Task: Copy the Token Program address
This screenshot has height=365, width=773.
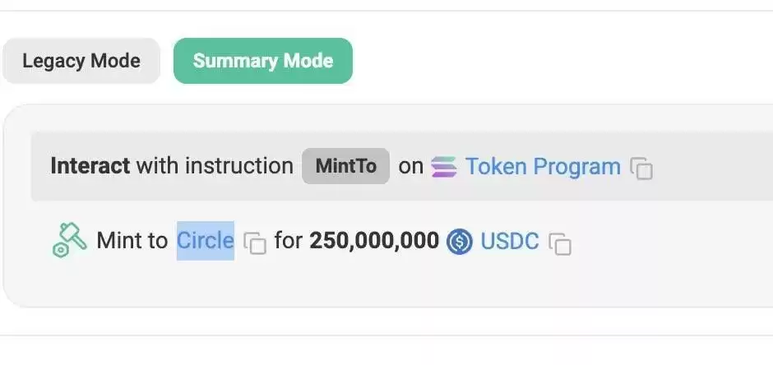Action: click(x=641, y=168)
